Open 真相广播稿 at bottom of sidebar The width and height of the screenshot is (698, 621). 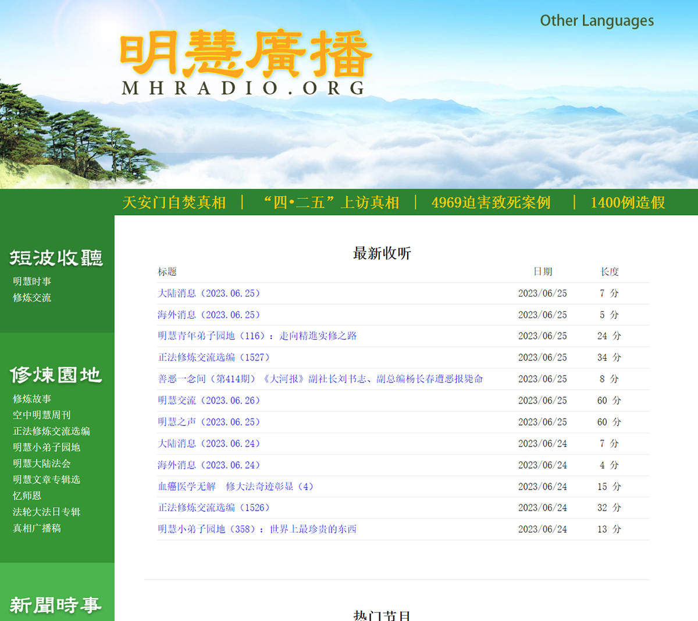point(37,528)
